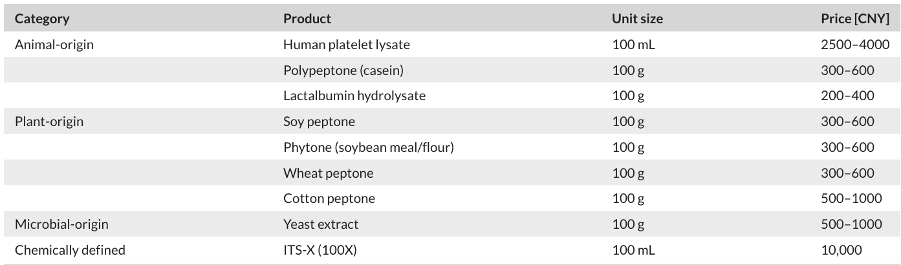This screenshot has height=265, width=901.
Task: Click the Wheat peptone product
Action: (328, 173)
